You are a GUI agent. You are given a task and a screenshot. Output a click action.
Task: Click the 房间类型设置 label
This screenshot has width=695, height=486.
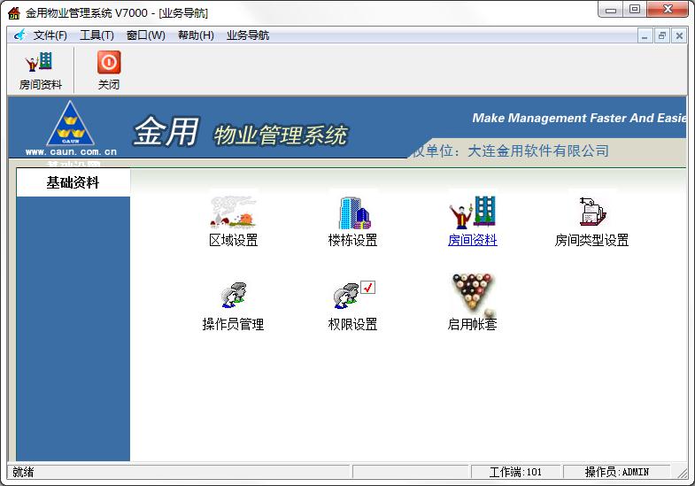tap(591, 240)
